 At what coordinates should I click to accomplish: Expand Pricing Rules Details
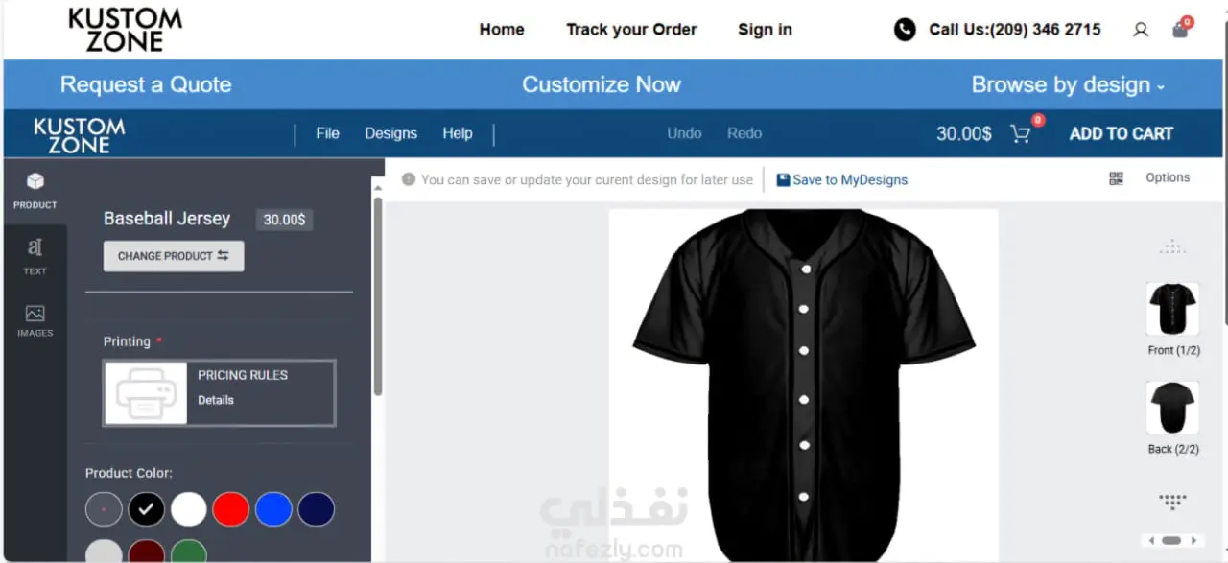coord(216,400)
